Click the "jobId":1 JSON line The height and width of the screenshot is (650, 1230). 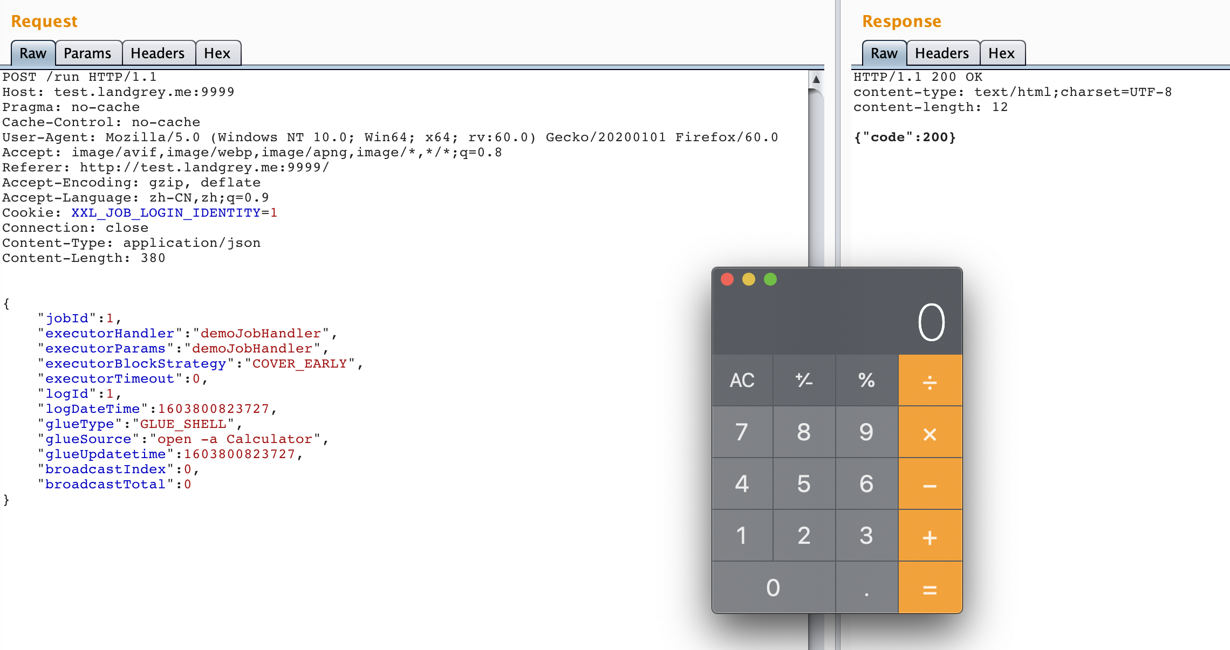click(x=79, y=319)
